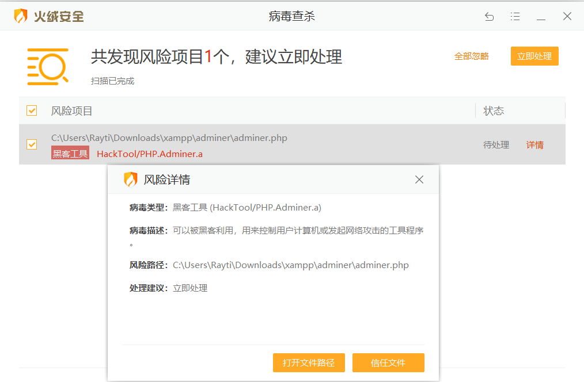Click the 打开文件路径 button
Image resolution: width=584 pixels, height=382 pixels.
[x=309, y=362]
